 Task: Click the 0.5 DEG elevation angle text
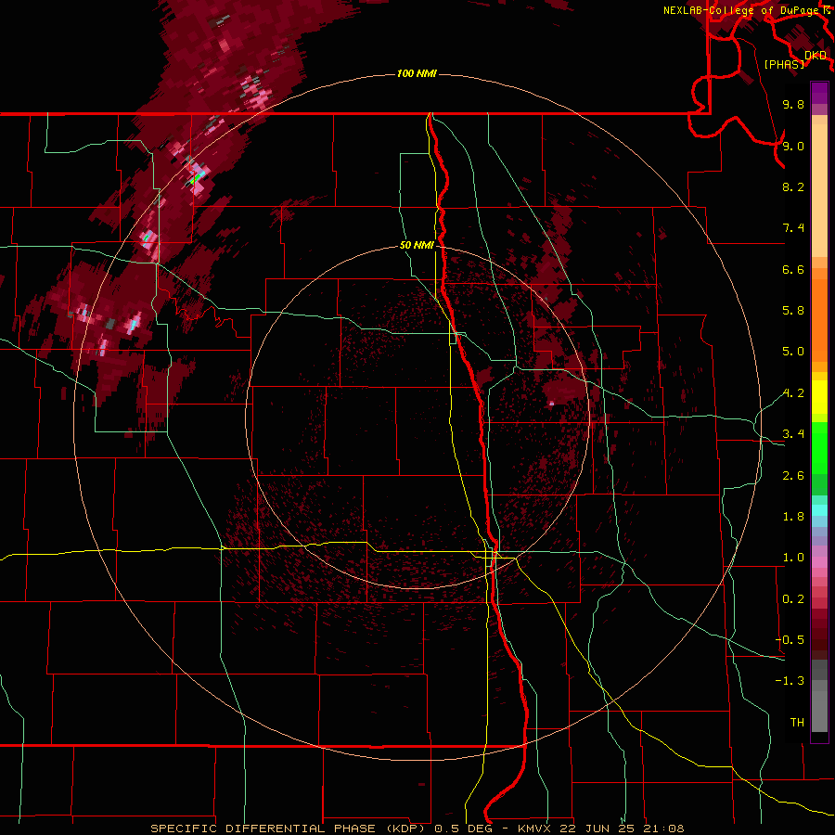coord(467,829)
